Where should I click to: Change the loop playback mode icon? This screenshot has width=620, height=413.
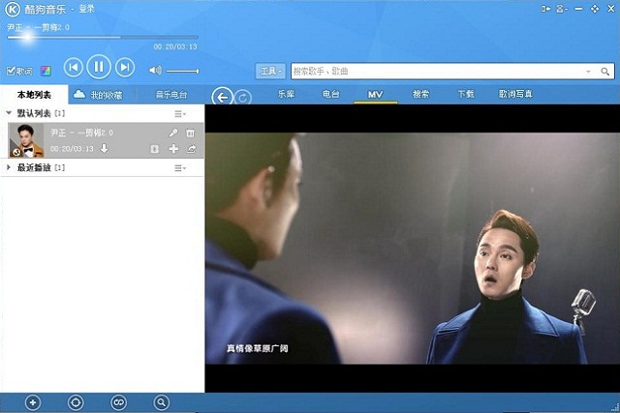click(x=118, y=402)
